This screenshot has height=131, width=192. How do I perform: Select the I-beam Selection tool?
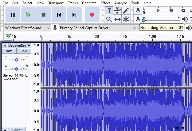point(109,11)
